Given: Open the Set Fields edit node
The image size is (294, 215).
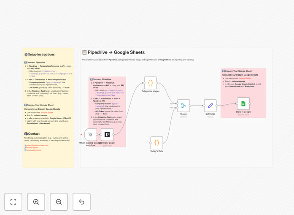Looking at the screenshot, I should 210,106.
